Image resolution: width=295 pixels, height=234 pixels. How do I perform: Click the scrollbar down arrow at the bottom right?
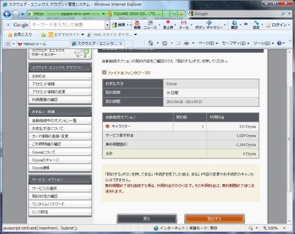(x=289, y=221)
